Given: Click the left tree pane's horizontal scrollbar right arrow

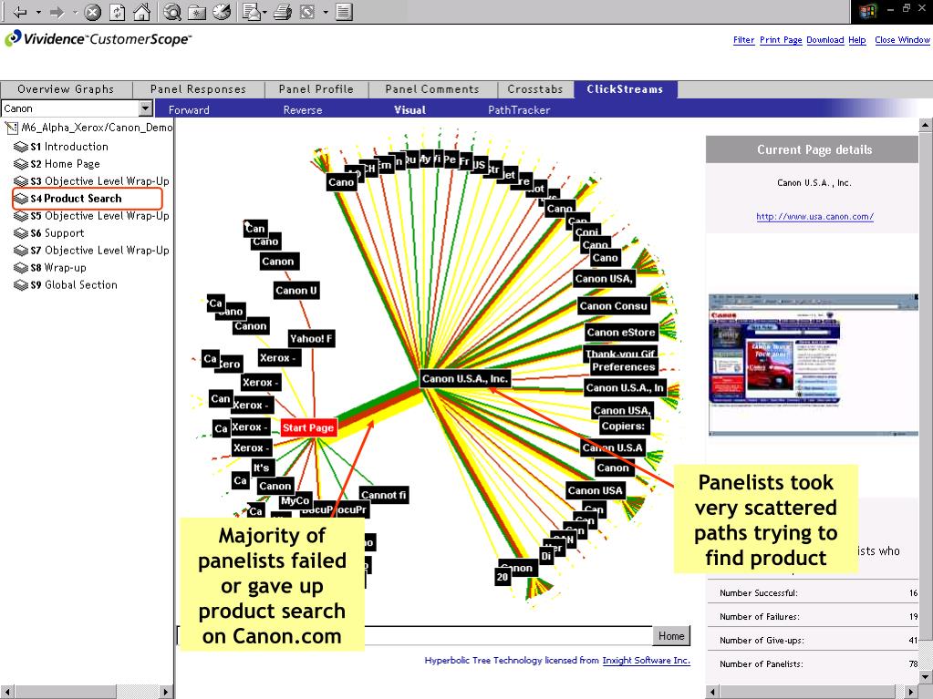Looking at the screenshot, I should (167, 692).
